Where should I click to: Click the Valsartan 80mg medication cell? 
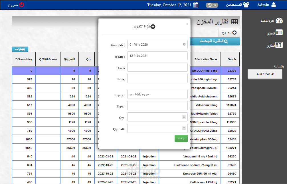[x=205, y=105]
